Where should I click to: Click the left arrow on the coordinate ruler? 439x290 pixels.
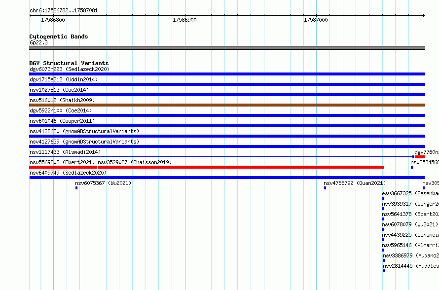[31, 16]
